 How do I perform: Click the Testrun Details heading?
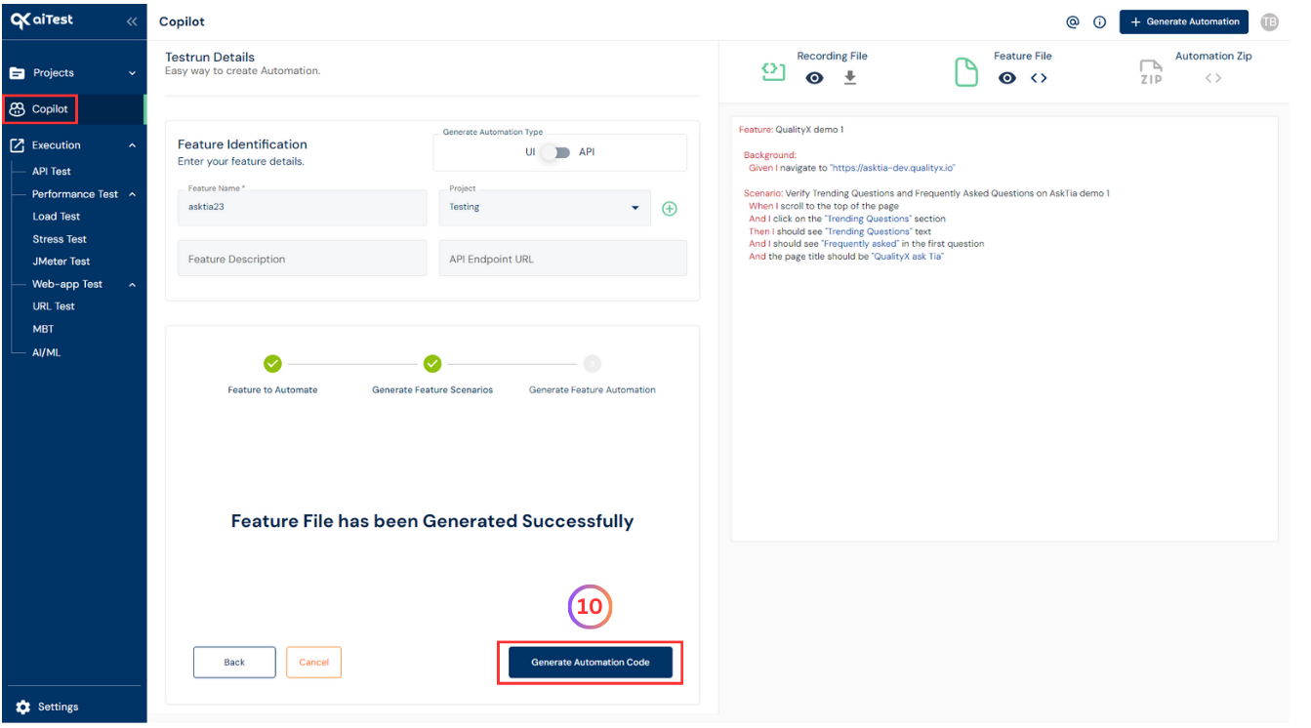click(x=210, y=57)
